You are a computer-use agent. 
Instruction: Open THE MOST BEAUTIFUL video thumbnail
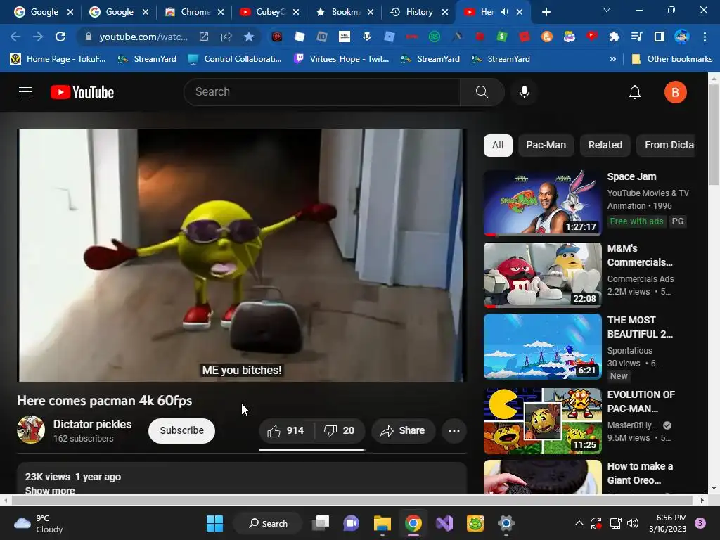(542, 347)
